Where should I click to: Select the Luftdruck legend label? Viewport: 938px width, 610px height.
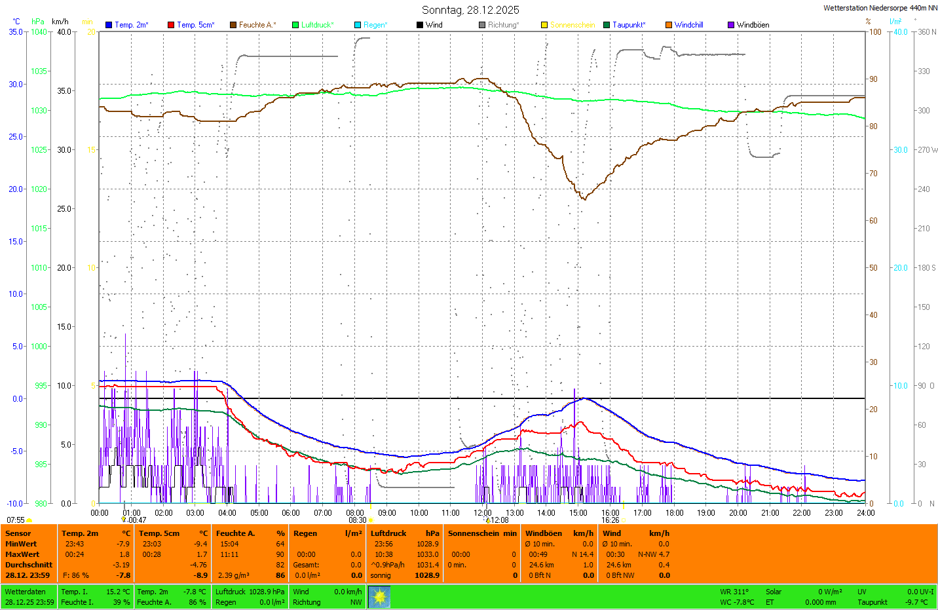(x=317, y=25)
